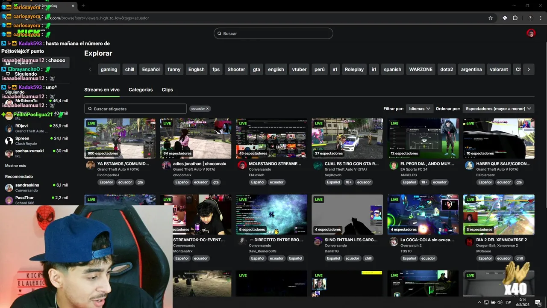Bookmark this page with the star icon
Viewport: 547px width, 308px height.
[491, 18]
